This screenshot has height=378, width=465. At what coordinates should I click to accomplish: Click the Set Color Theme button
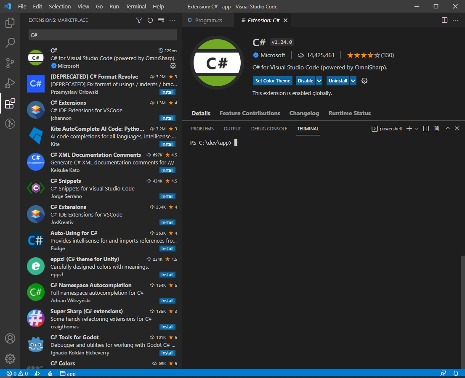(x=273, y=81)
